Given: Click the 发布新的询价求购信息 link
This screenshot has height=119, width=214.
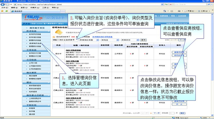Looking at the screenshot, I should [102, 37].
